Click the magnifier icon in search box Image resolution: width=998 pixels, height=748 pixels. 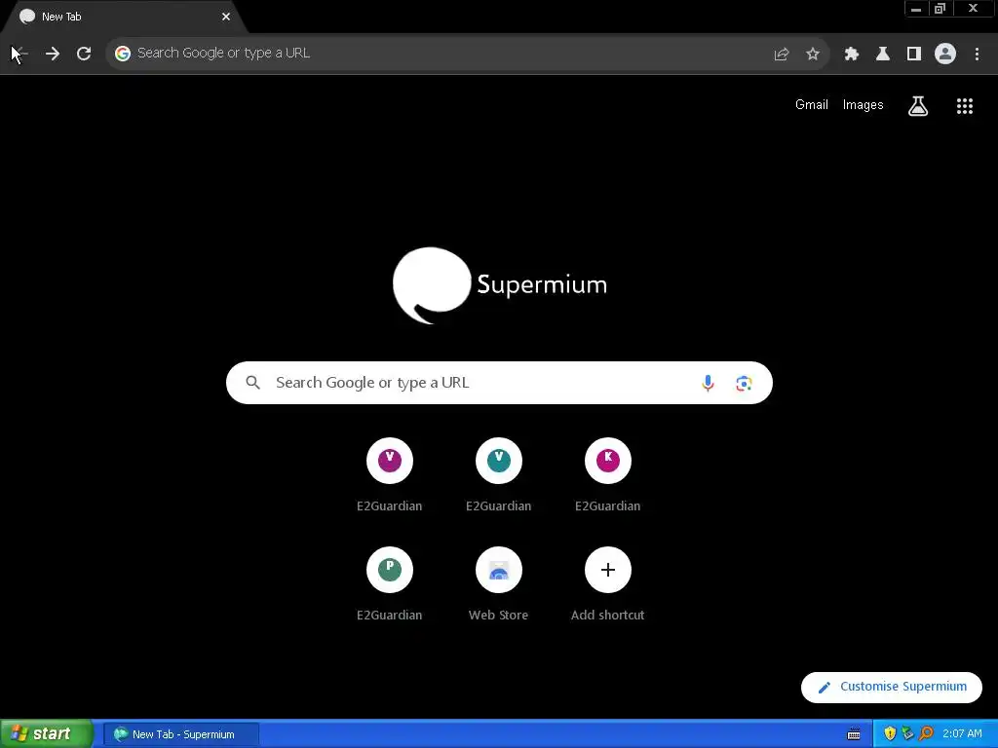tap(253, 383)
